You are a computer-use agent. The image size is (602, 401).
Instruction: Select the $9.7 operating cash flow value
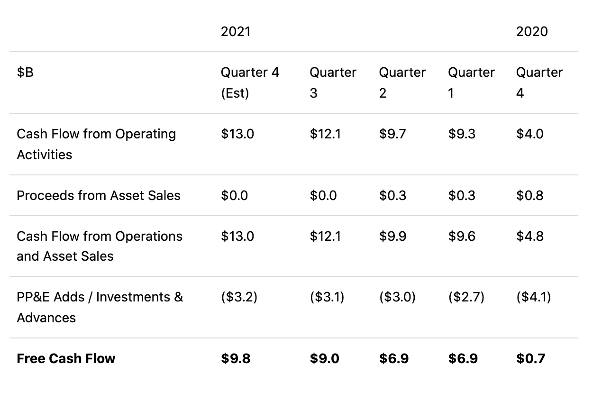point(392,134)
